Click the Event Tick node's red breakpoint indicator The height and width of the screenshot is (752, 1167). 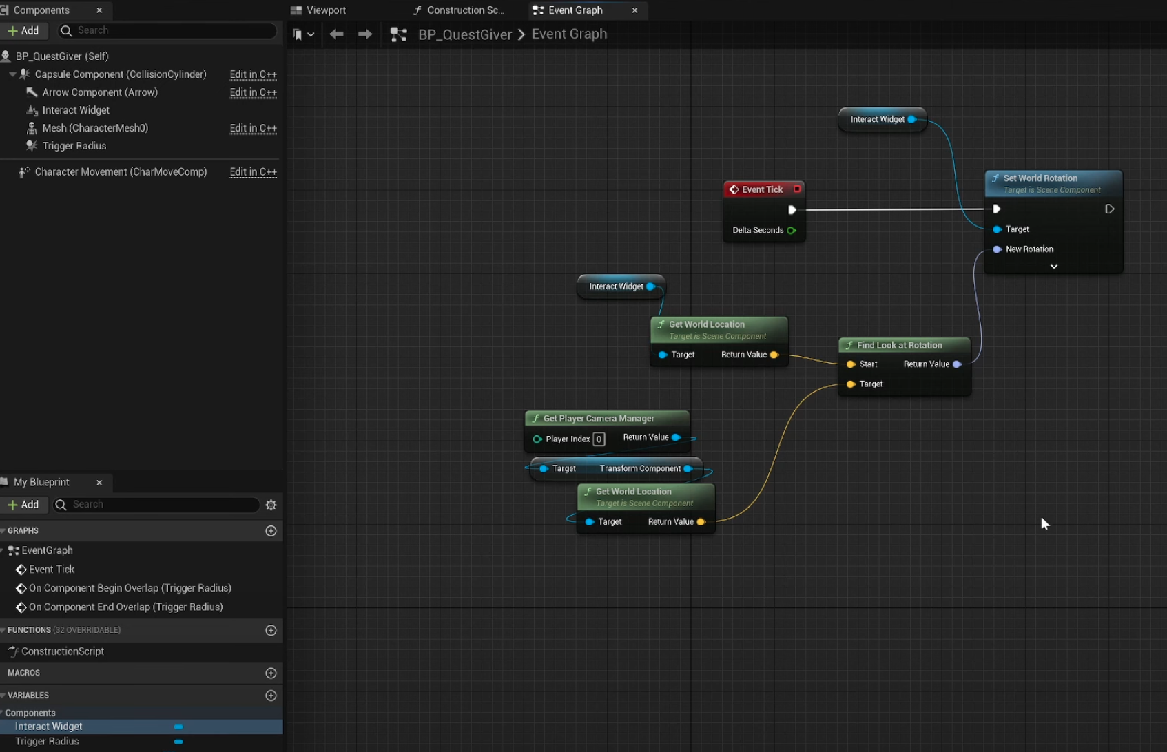point(797,189)
